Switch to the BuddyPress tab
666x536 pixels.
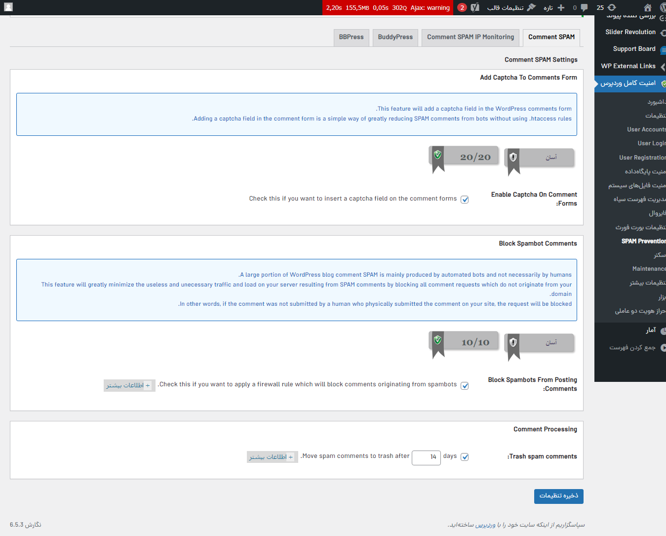[x=395, y=38]
